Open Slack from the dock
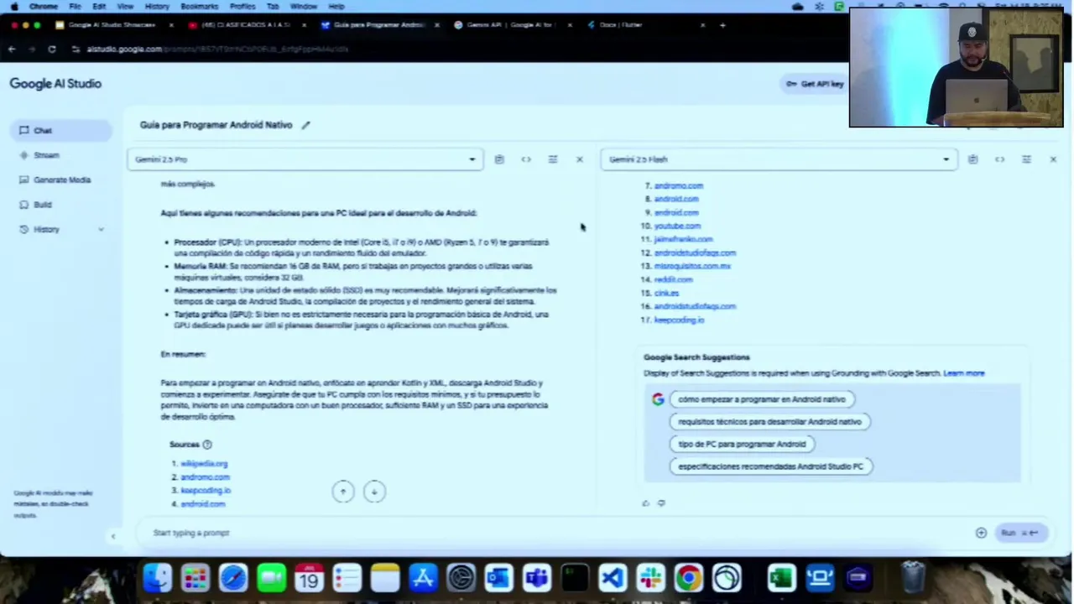The height and width of the screenshot is (604, 1074). pyautogui.click(x=650, y=578)
